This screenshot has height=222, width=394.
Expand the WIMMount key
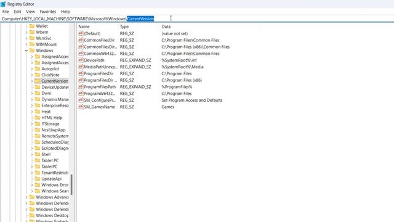(x=26, y=44)
